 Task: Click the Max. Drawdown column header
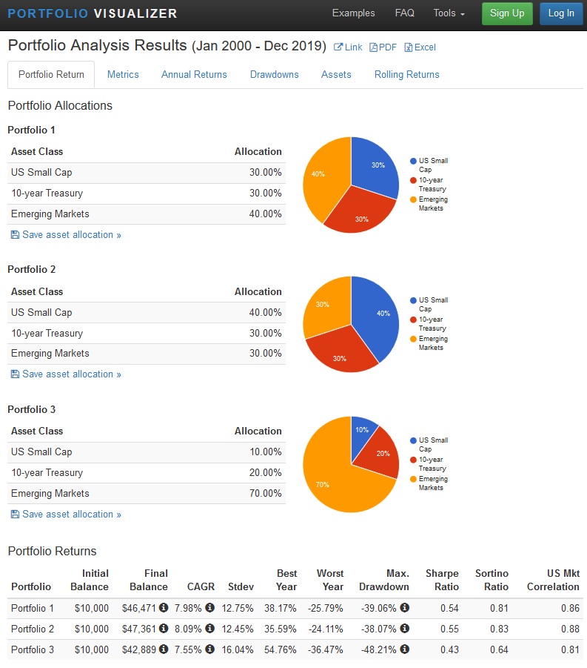[x=383, y=580]
